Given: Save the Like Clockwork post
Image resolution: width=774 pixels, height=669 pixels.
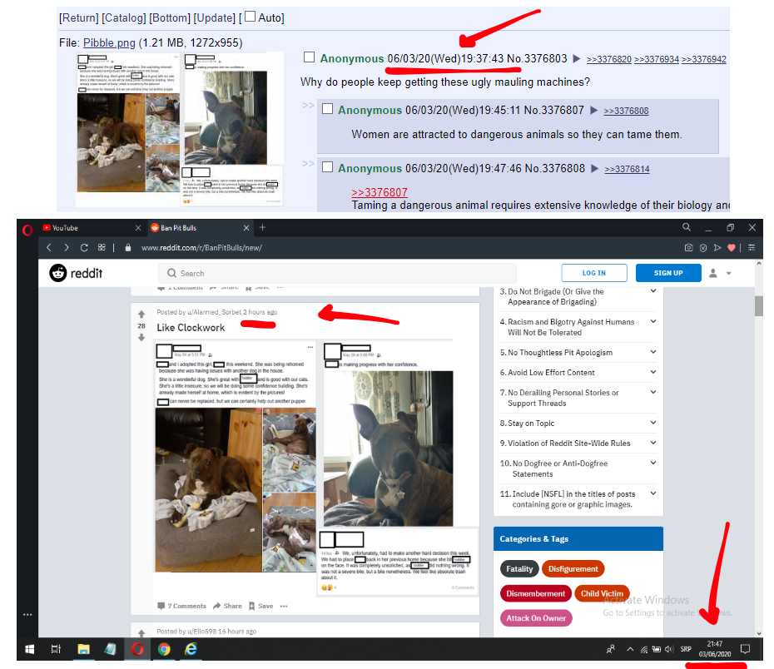Looking at the screenshot, I should 261,606.
